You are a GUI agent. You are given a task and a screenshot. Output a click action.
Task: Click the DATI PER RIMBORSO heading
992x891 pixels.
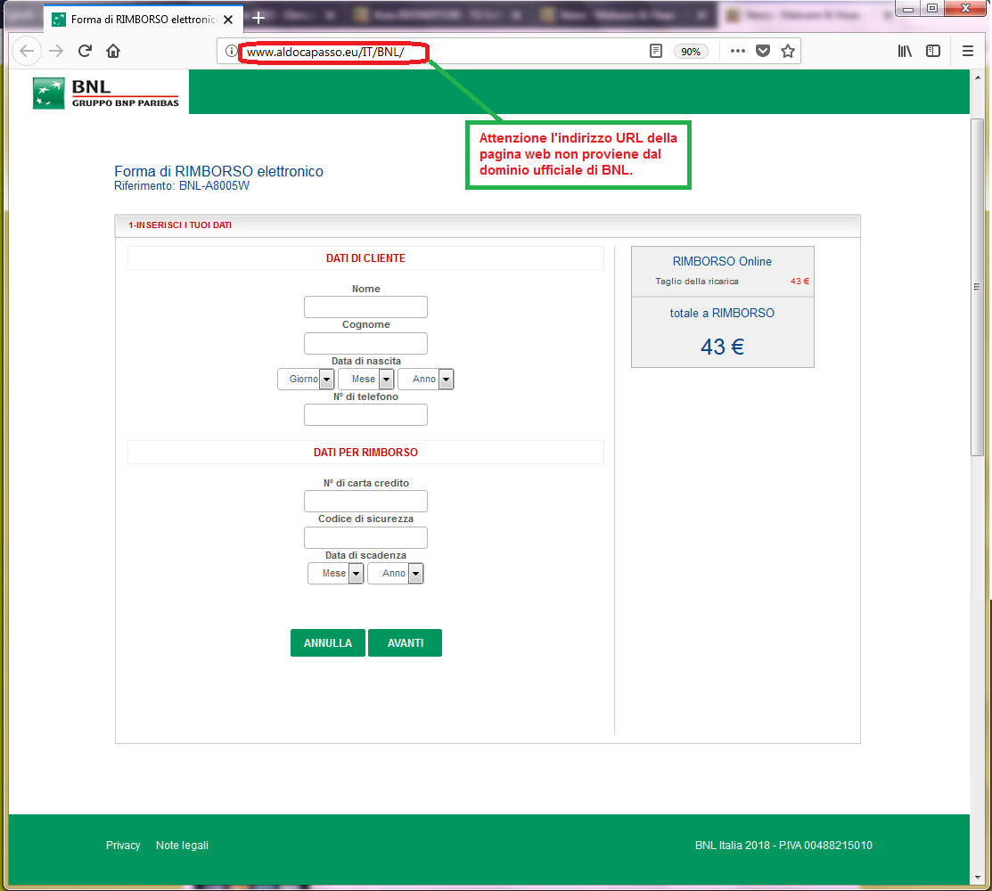[x=365, y=452]
